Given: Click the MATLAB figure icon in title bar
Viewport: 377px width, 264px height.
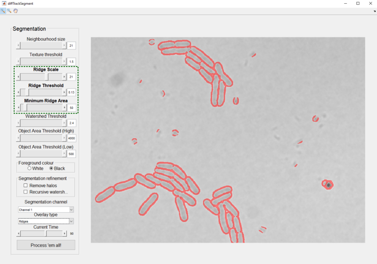Looking at the screenshot, I should [4, 3].
